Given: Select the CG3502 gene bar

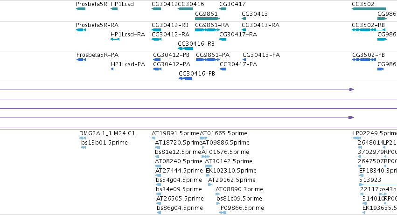Looking at the screenshot, I should [369, 9].
